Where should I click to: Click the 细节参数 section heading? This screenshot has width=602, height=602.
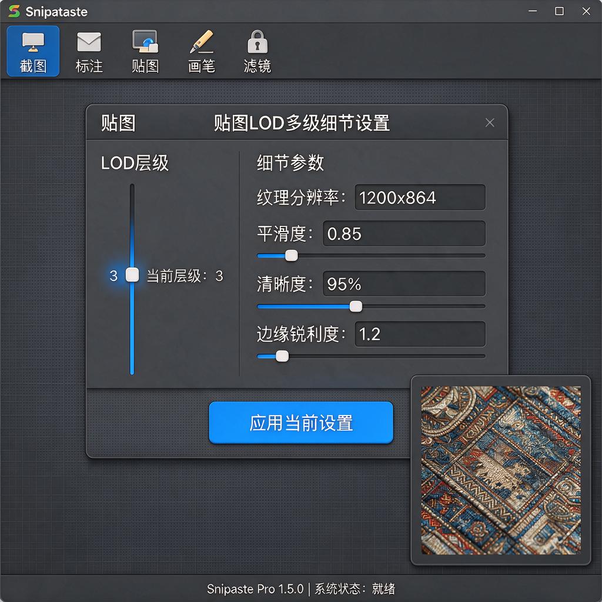[290, 162]
